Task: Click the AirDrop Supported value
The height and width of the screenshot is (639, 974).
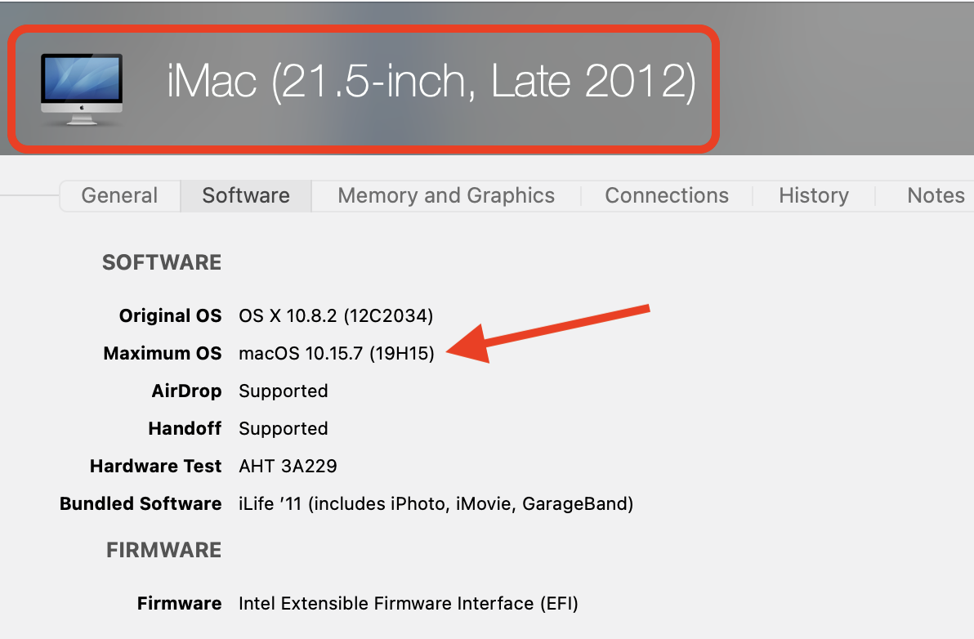Action: coord(284,391)
